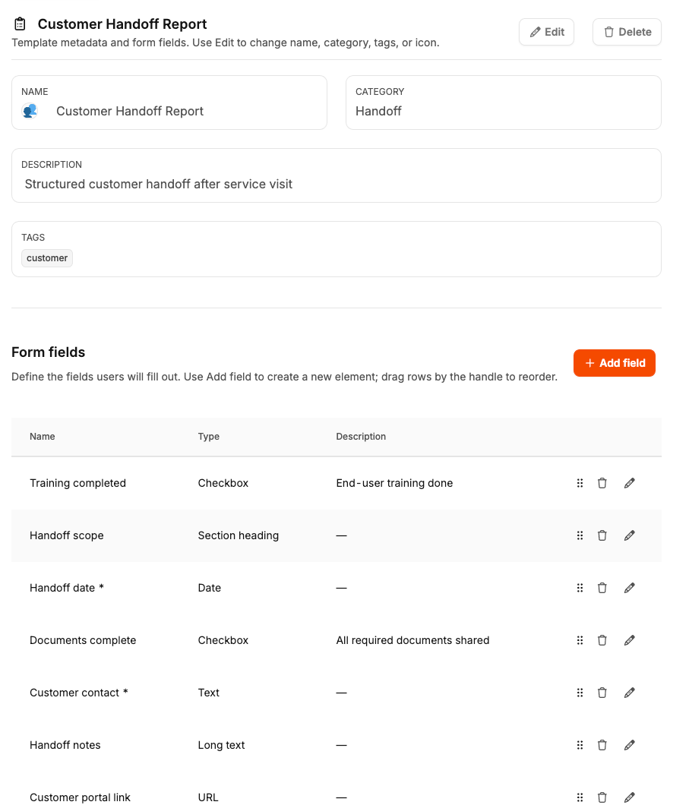Click trash icon for Documents complete row

pyautogui.click(x=602, y=640)
